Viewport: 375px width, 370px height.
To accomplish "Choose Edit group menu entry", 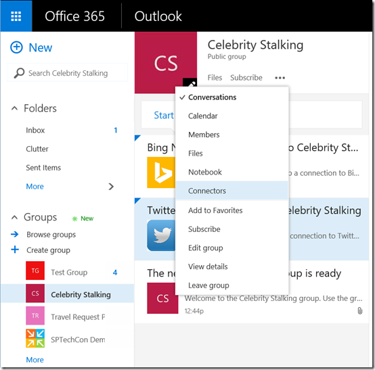I will 231,248.
